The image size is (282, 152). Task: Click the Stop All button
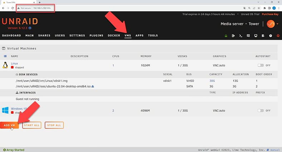click(x=54, y=125)
